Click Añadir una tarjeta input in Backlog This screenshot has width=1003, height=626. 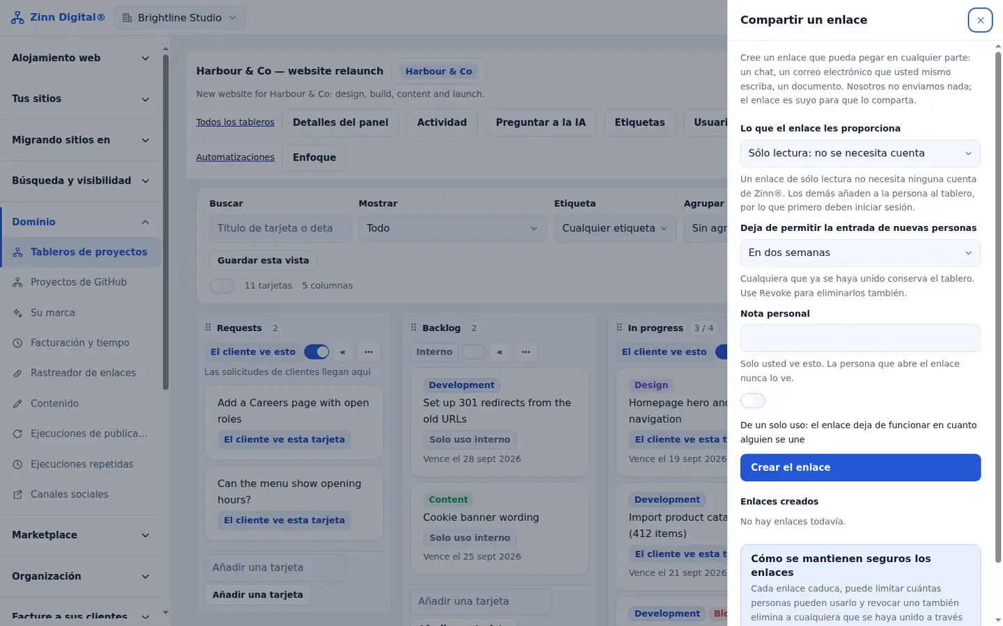click(x=481, y=602)
